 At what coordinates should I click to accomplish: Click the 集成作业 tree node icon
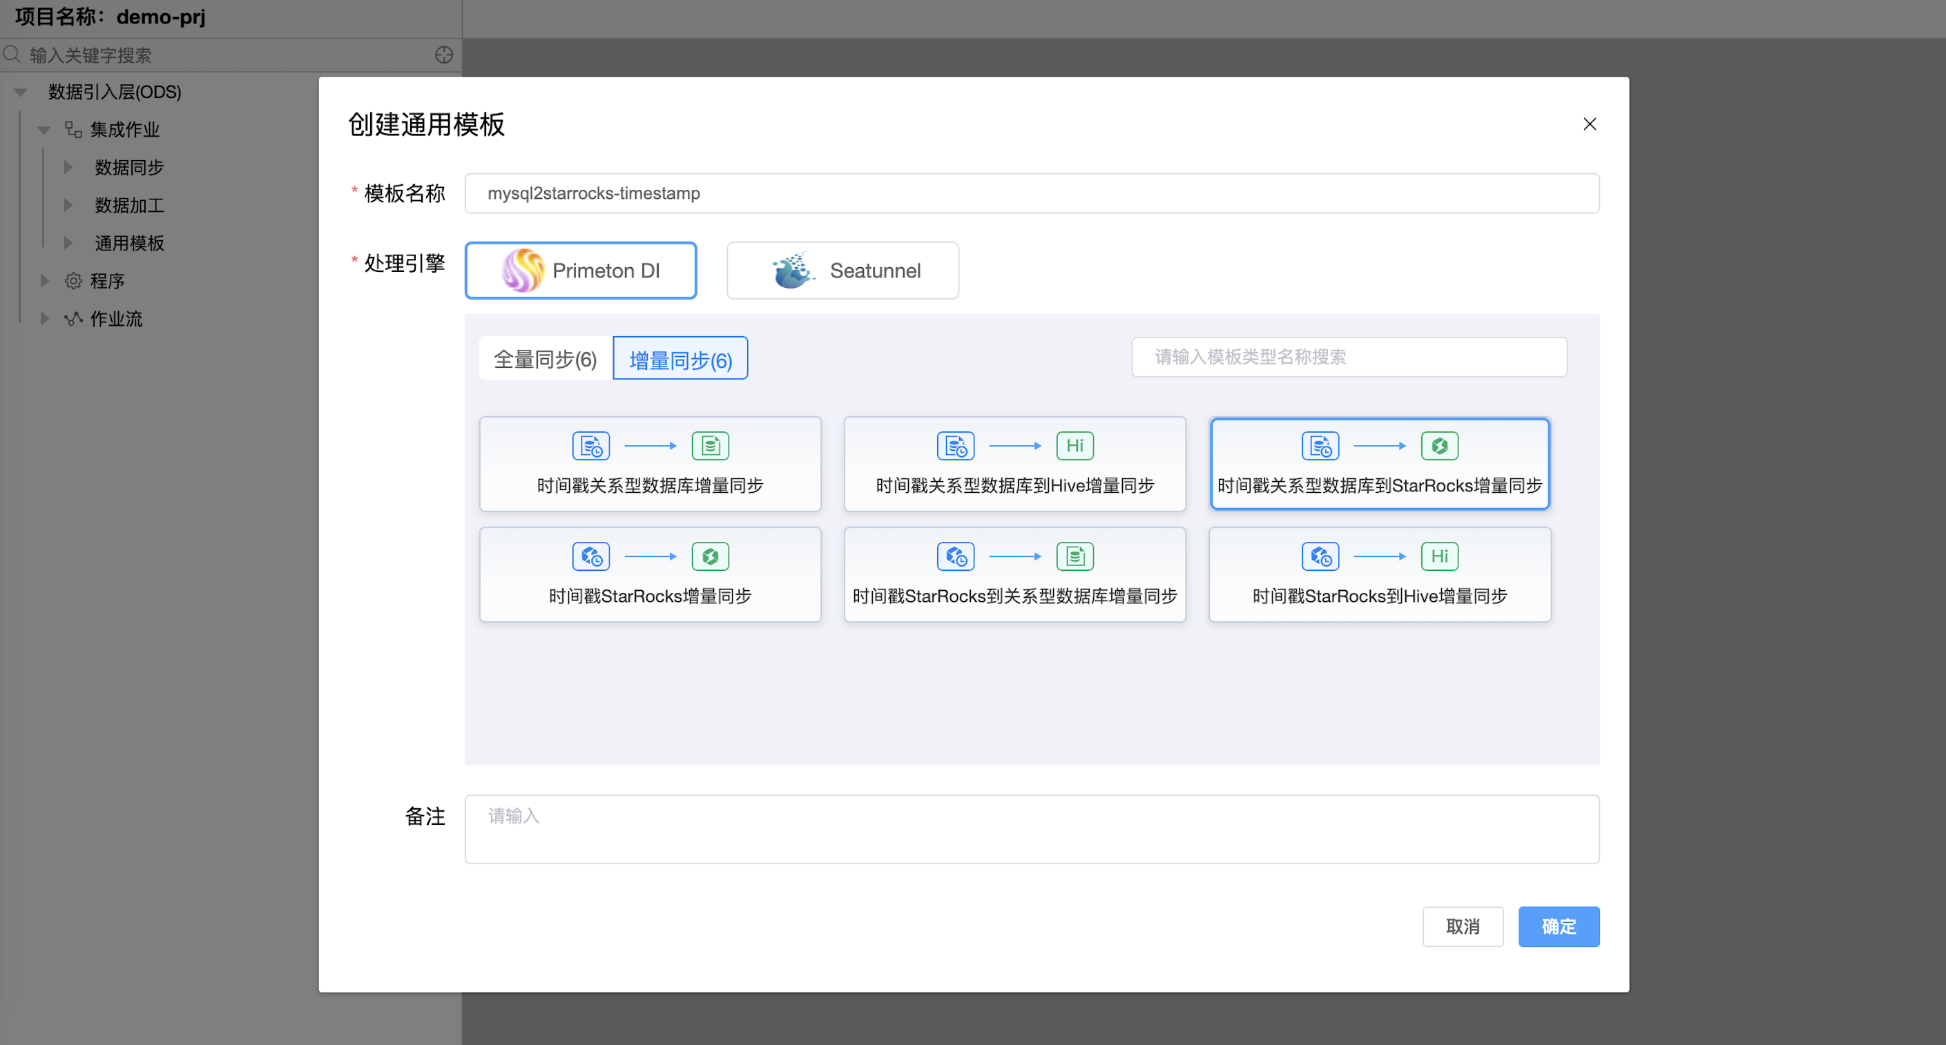(x=73, y=130)
